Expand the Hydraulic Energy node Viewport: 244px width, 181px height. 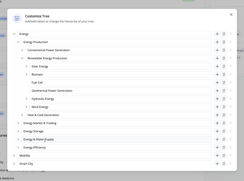26,99
